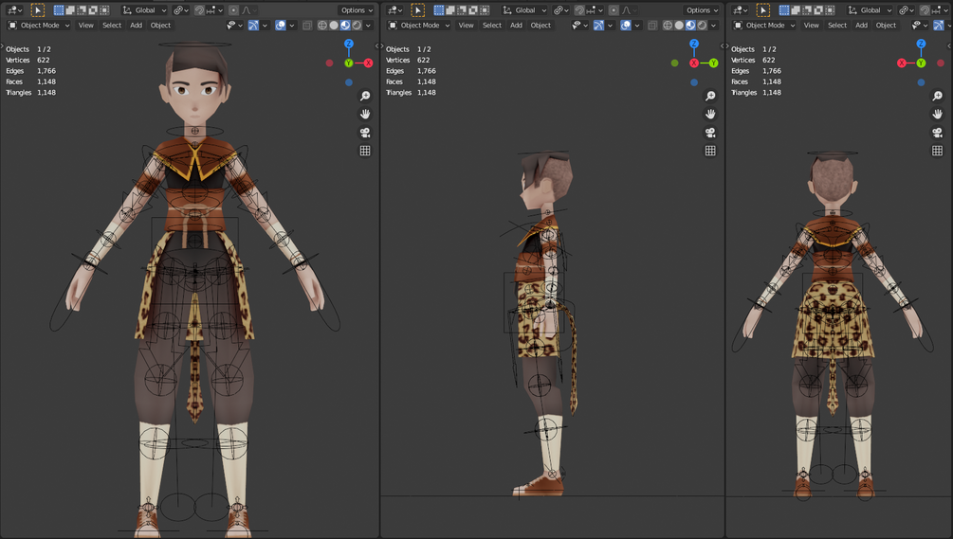The width and height of the screenshot is (953, 539).
Task: Choose 'Invert selection' mode in right viewport
Action: [x=818, y=10]
